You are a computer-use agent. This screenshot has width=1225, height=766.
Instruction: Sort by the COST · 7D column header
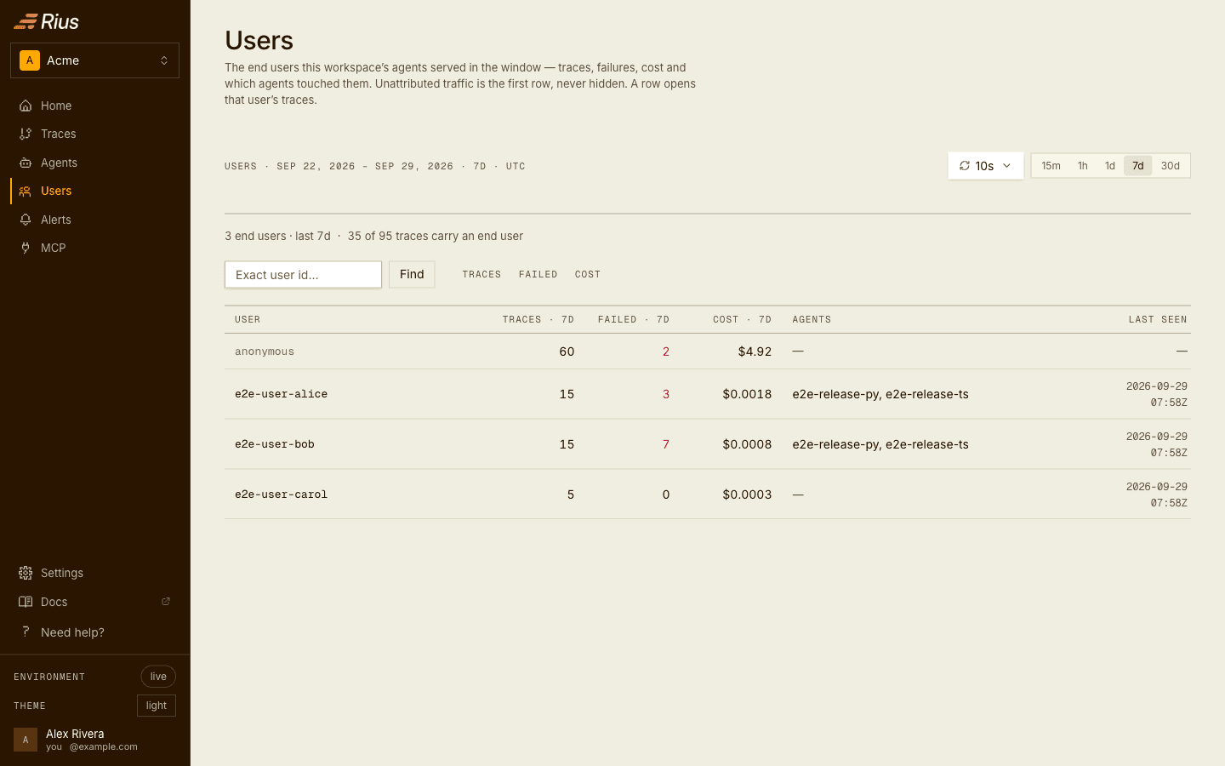click(743, 320)
